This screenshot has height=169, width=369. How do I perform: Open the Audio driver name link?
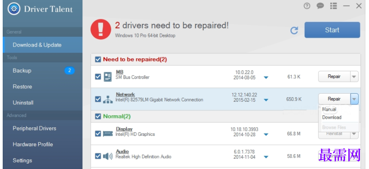coord(122,152)
